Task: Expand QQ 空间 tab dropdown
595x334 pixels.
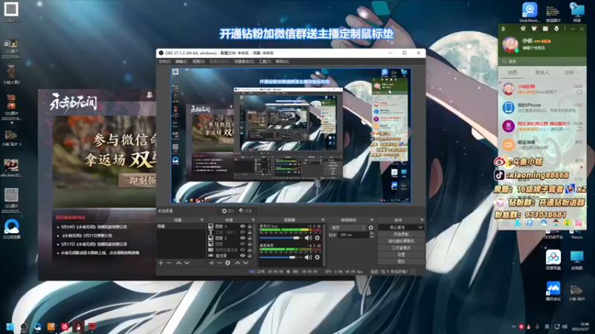Action: [x=577, y=73]
